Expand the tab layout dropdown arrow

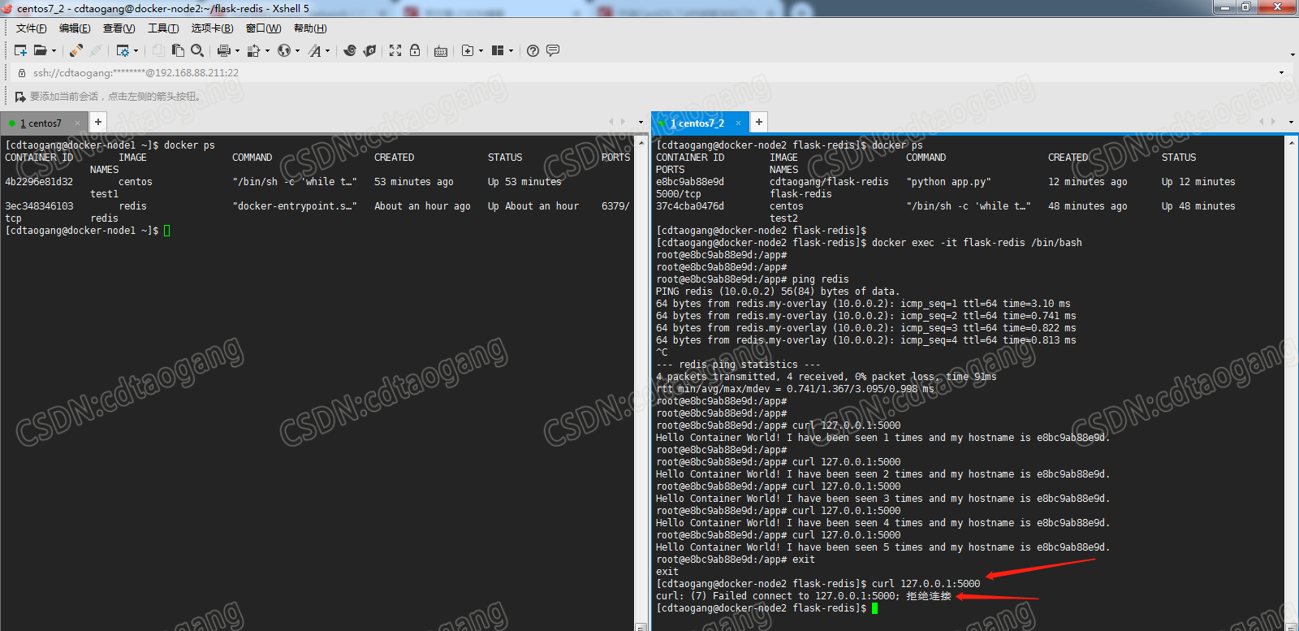(511, 50)
